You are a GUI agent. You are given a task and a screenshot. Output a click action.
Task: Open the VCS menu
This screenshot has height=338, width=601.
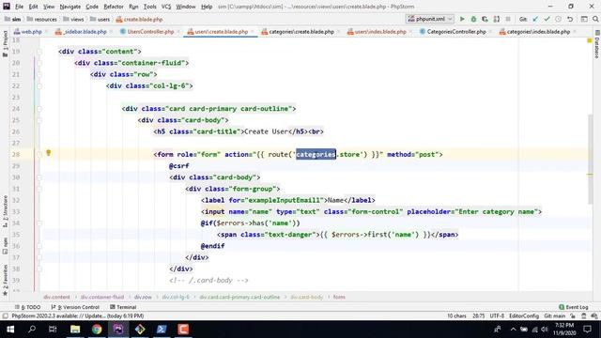166,7
